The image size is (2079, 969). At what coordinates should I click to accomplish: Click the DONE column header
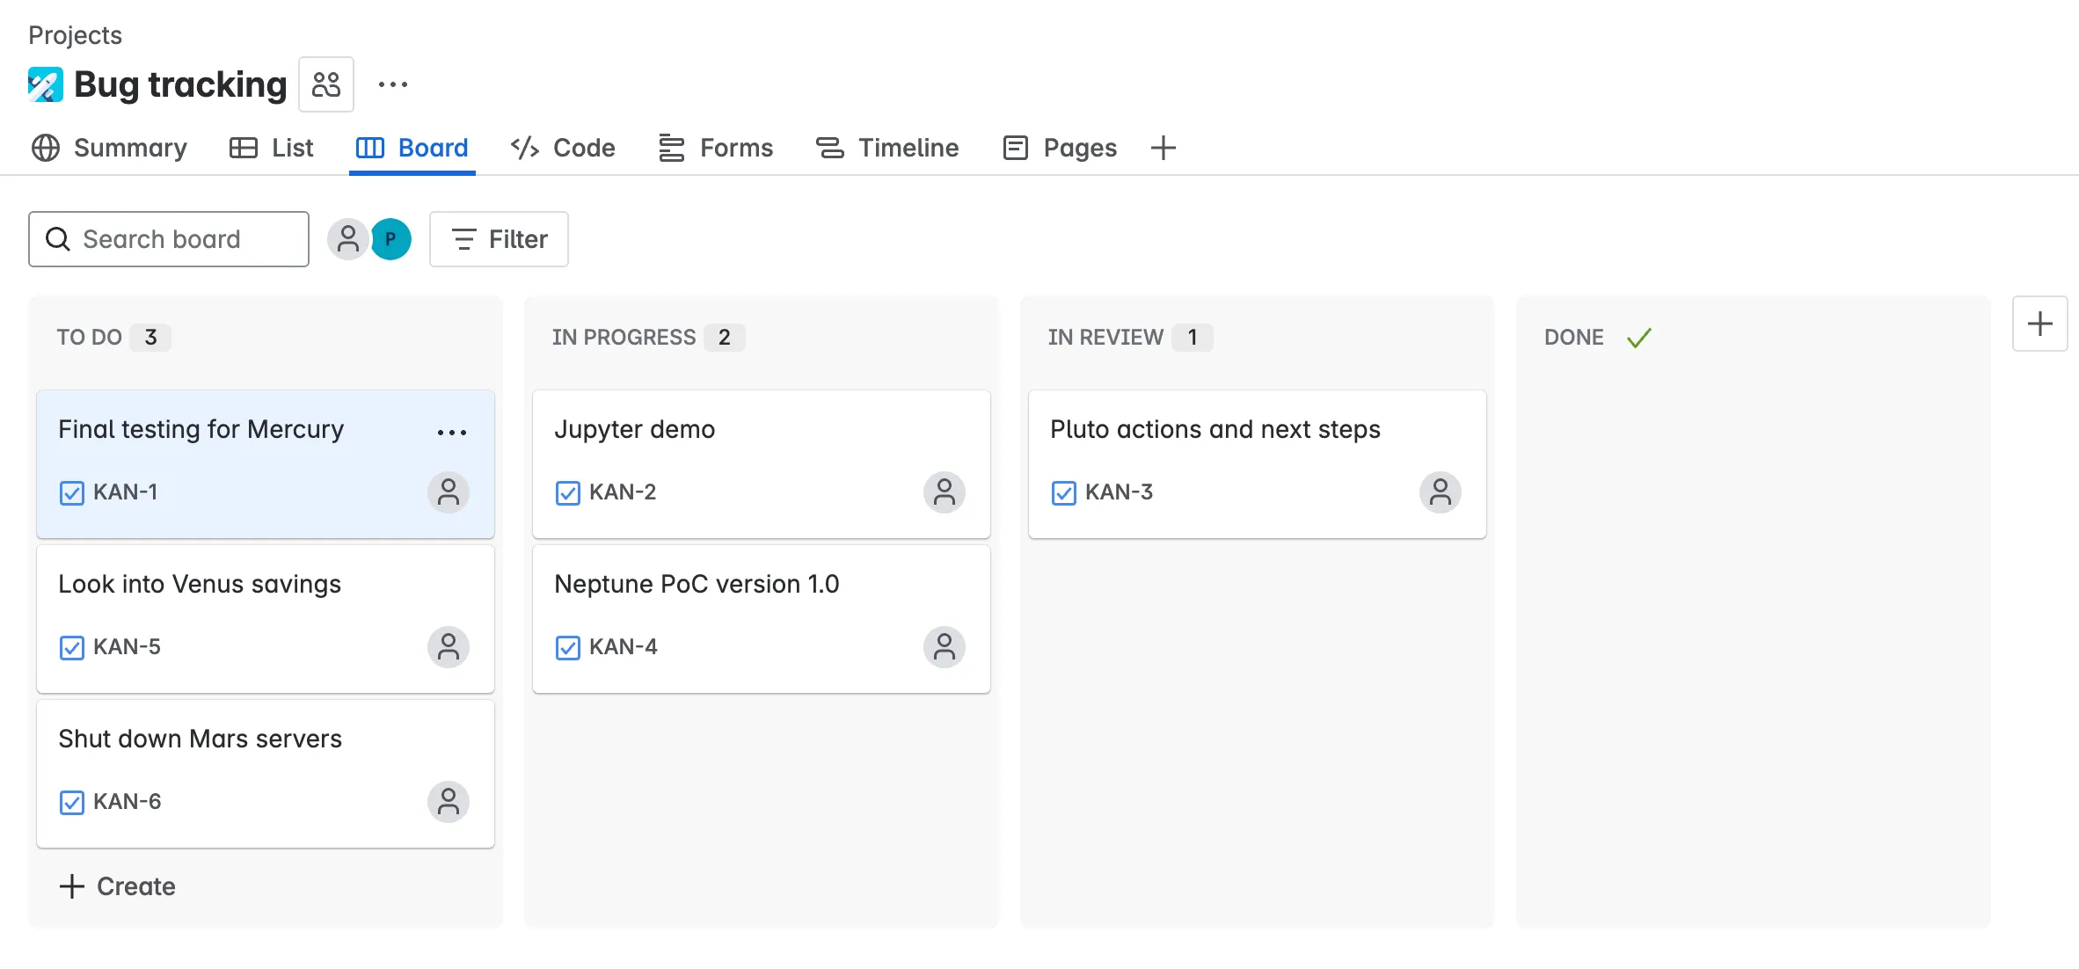[1574, 338]
